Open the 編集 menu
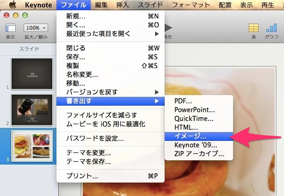 (101, 5)
